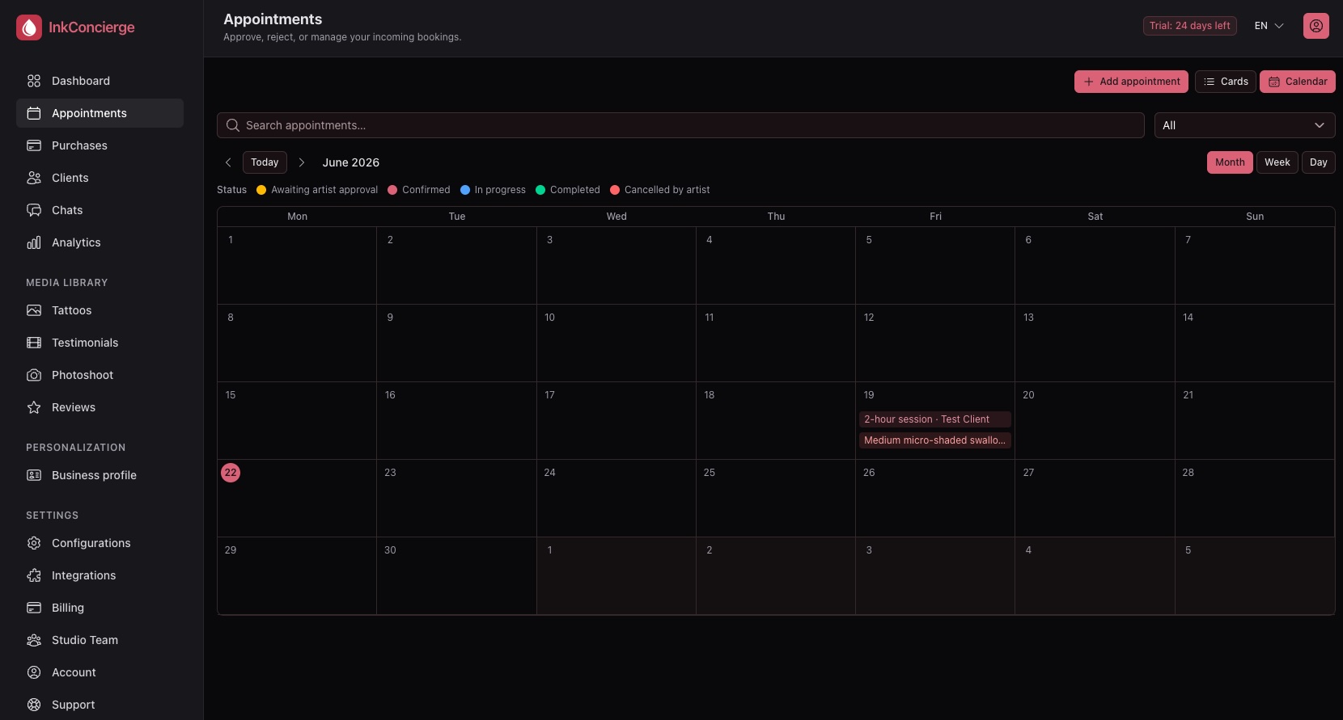The width and height of the screenshot is (1343, 720).
Task: Switch to Month view
Action: point(1230,162)
